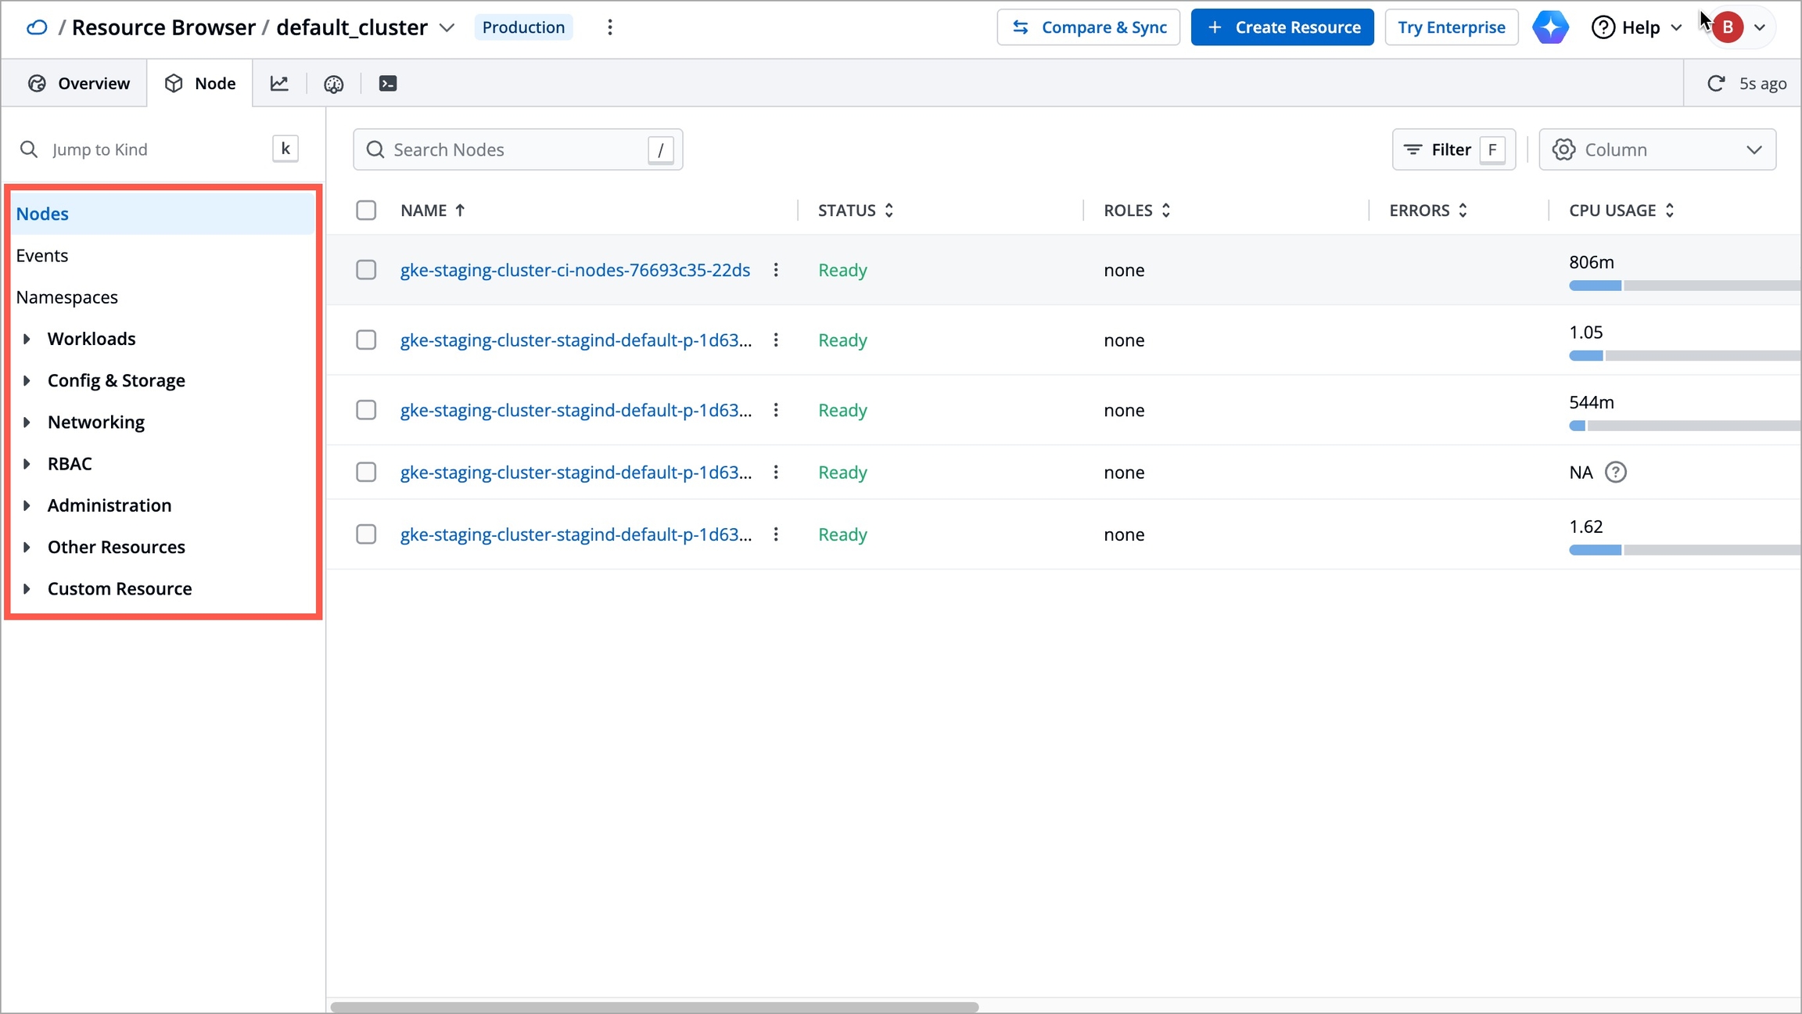
Task: Click the NA help question-mark icon
Action: 1615,473
